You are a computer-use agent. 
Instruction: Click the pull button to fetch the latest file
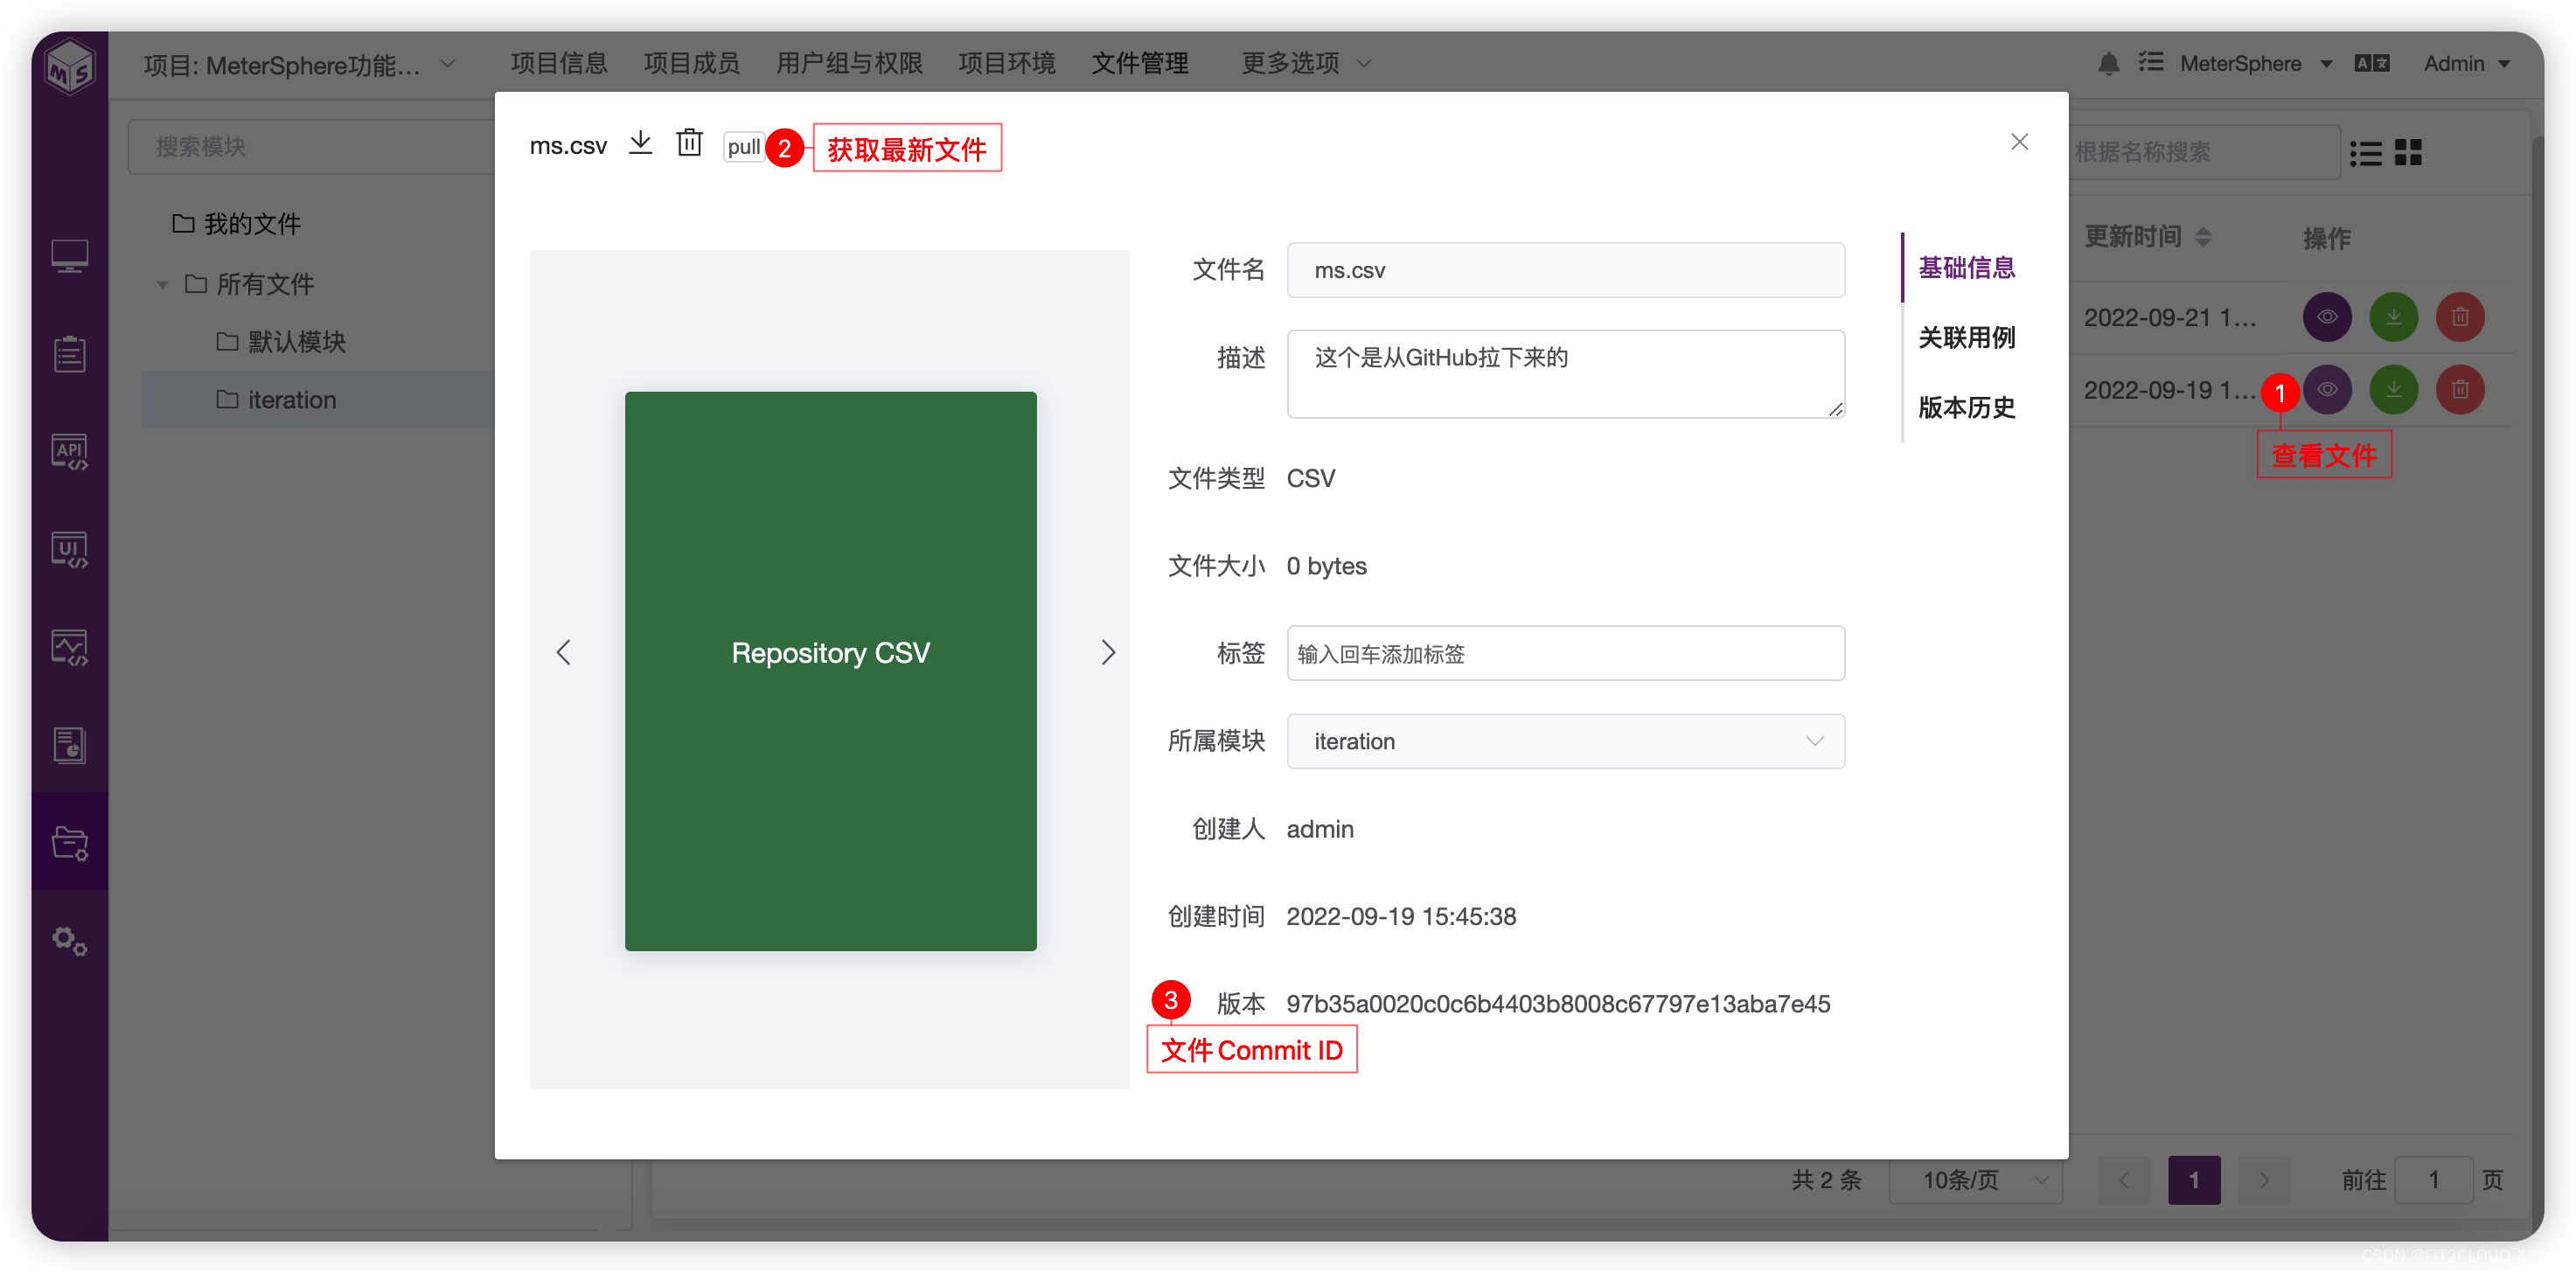tap(743, 147)
